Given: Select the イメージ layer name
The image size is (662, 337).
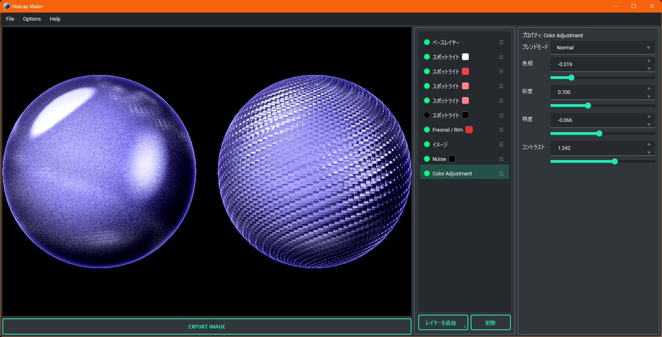Looking at the screenshot, I should point(440,145).
